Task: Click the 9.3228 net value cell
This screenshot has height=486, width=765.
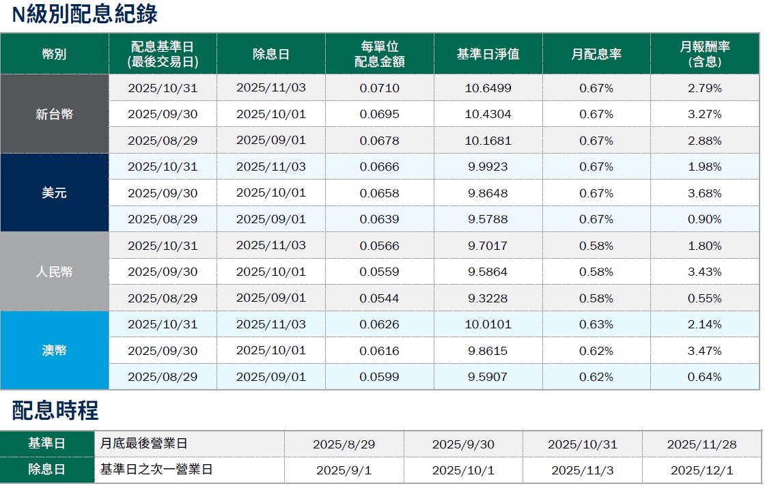Action: point(488,298)
